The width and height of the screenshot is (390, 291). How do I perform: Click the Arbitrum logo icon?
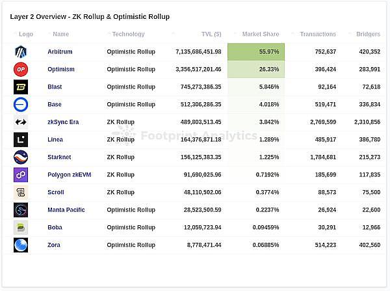pos(21,51)
